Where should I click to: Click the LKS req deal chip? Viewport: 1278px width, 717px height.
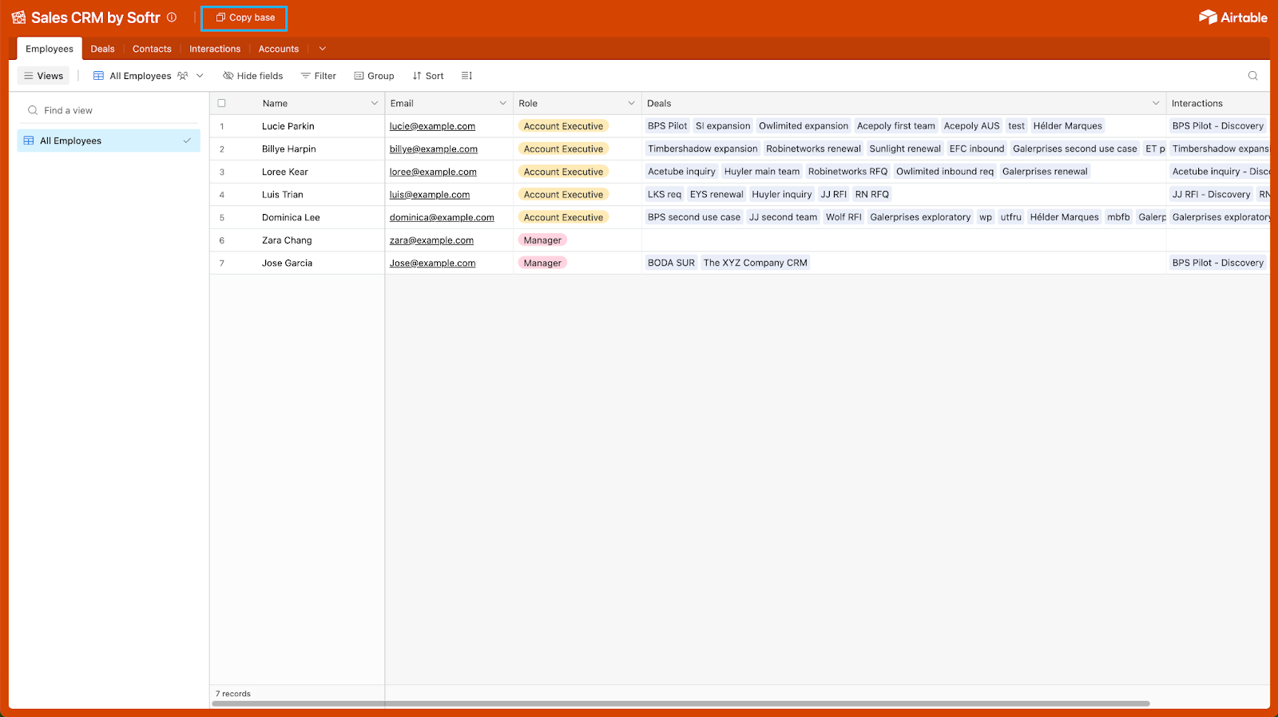[x=665, y=194]
